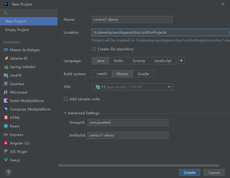Select the Maven Archetype generator icon
Image resolution: width=230 pixels, height=178 pixels.
[x=6, y=50]
